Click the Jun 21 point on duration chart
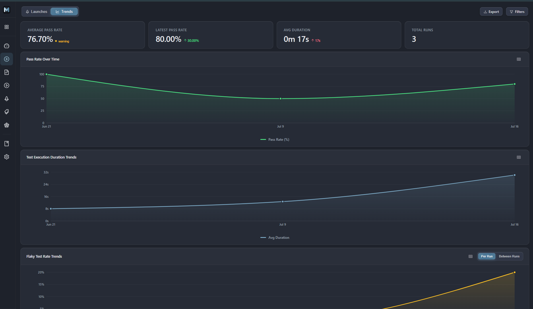533x309 pixels. tap(51, 209)
